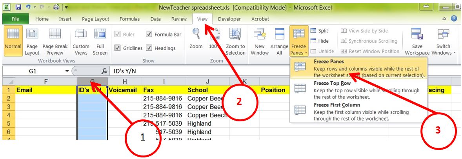Toggle the Gridlines checkbox

[118, 48]
